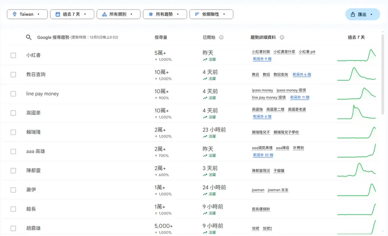The width and height of the screenshot is (388, 236).
Task: Open the 所有類別 category dropdown
Action: [x=118, y=14]
